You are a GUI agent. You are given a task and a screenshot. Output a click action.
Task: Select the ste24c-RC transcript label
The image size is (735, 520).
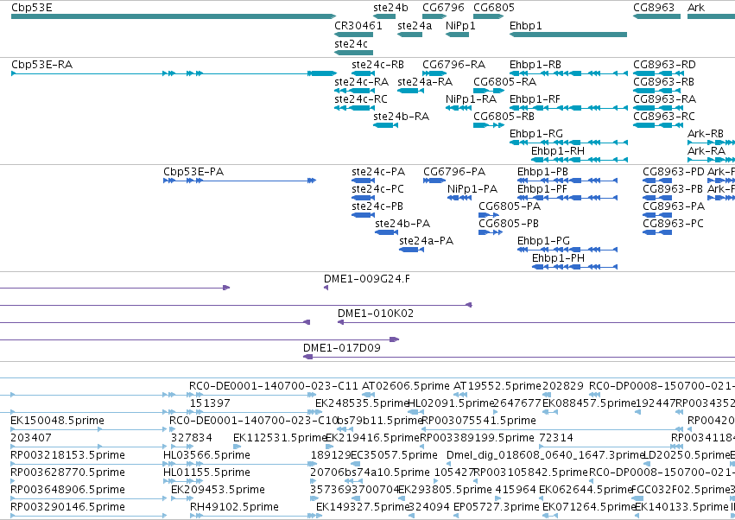pyautogui.click(x=361, y=99)
